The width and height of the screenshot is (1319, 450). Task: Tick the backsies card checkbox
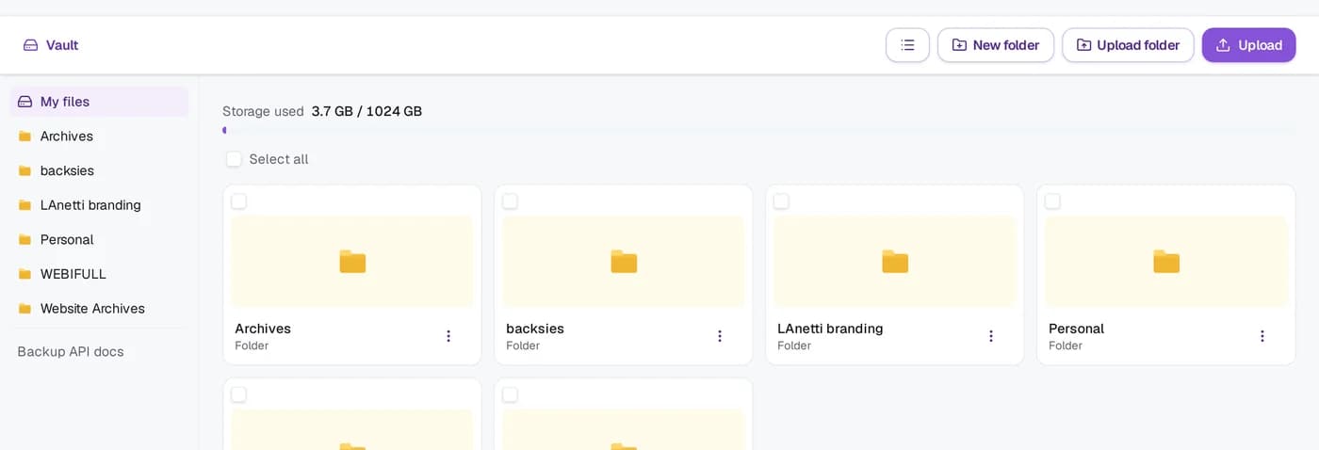(x=510, y=201)
